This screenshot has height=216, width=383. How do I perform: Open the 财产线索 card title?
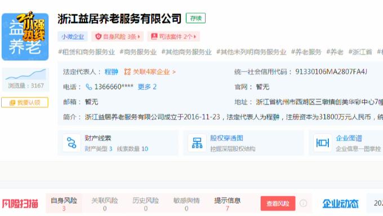point(97,138)
